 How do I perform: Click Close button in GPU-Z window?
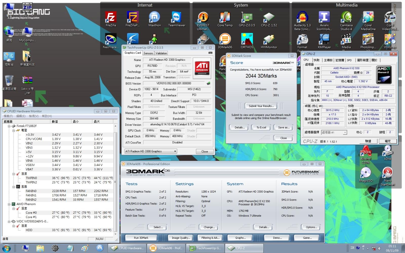point(205,152)
